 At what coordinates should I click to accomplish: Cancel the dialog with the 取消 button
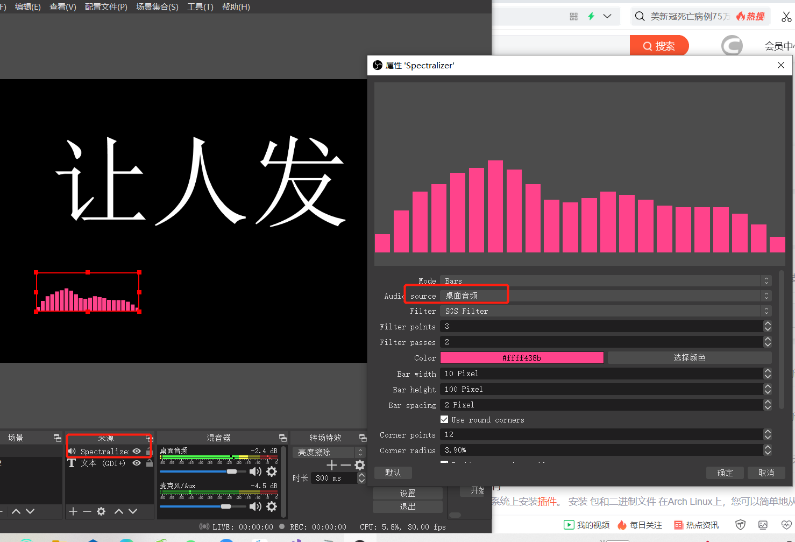click(x=766, y=473)
